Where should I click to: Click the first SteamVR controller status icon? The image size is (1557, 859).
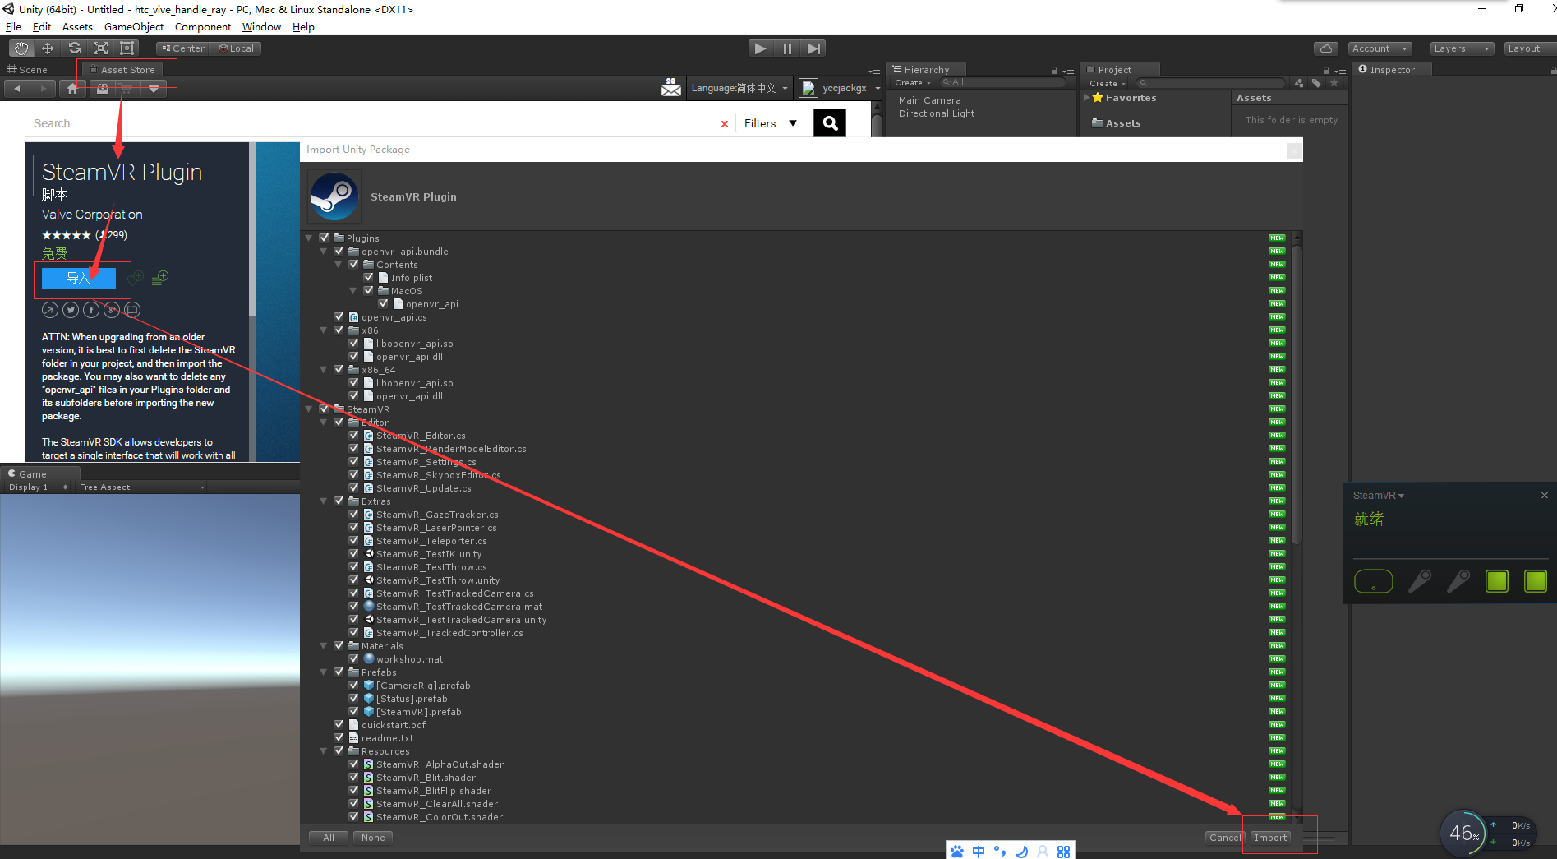click(x=1420, y=581)
